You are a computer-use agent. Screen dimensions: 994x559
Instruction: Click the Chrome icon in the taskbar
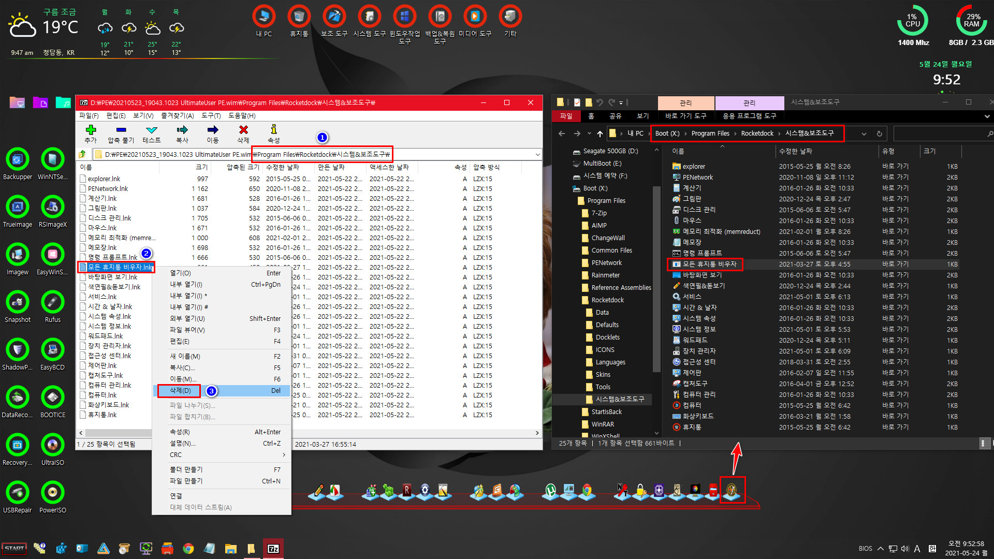click(x=188, y=549)
